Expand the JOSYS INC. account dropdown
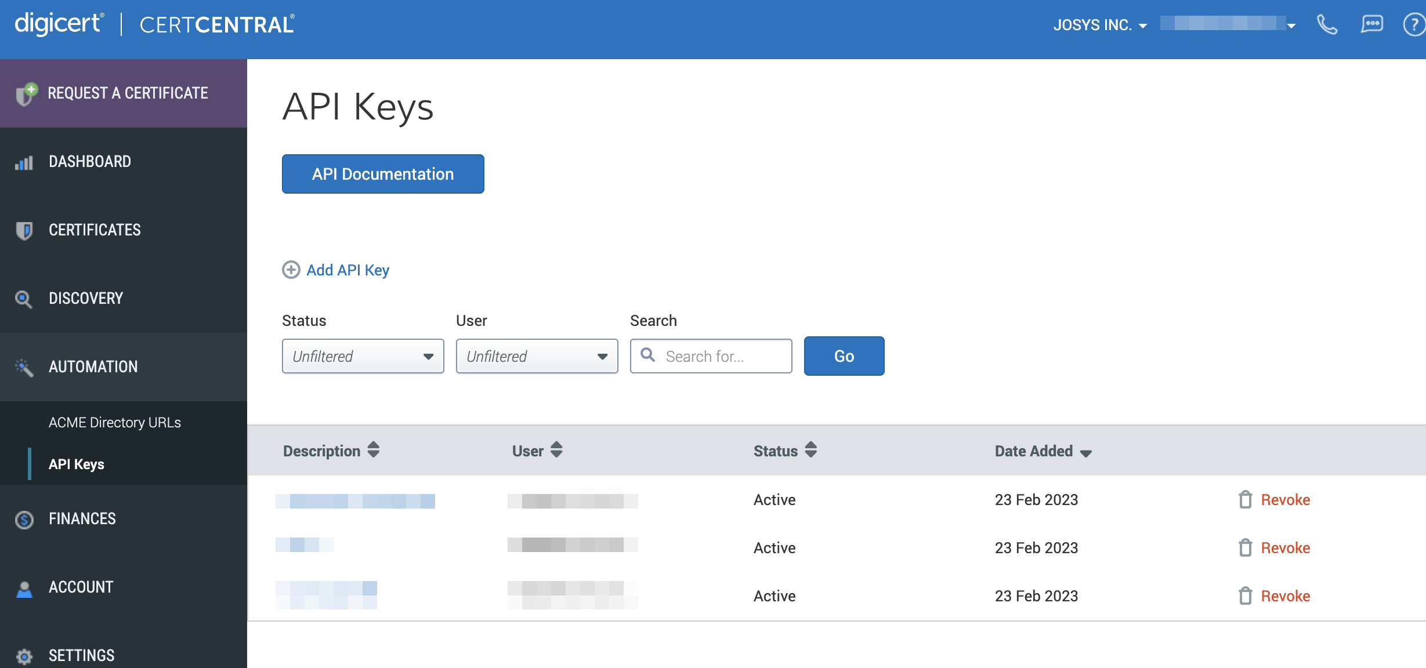 (1100, 25)
